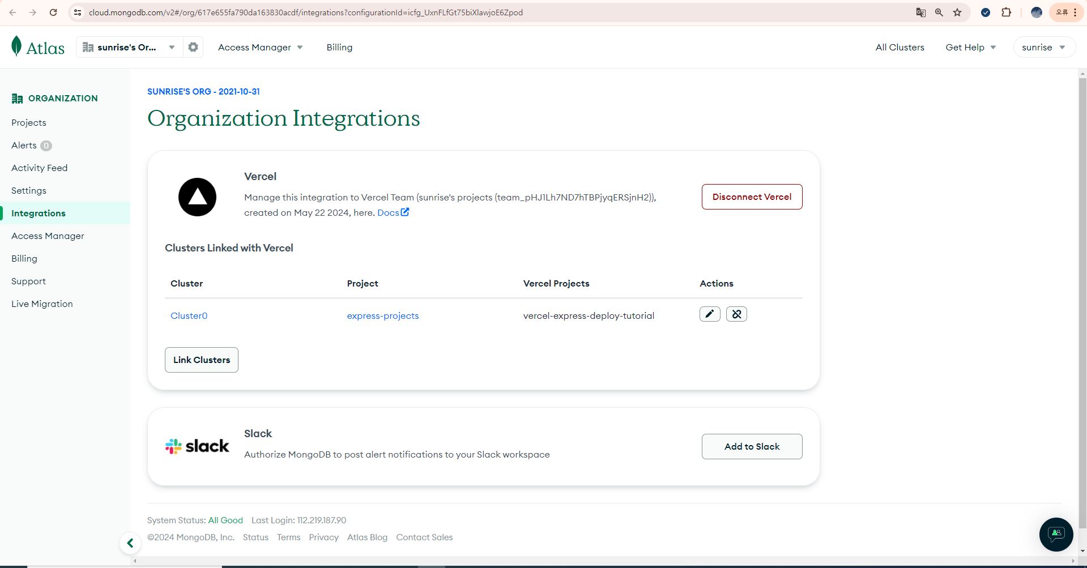Open Billing in the top navigation
This screenshot has height=568, width=1087.
pos(339,48)
